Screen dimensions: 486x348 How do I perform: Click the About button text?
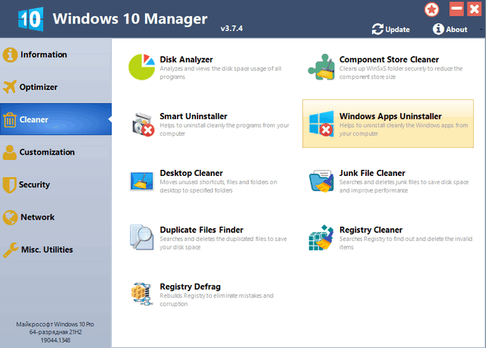[x=456, y=30]
